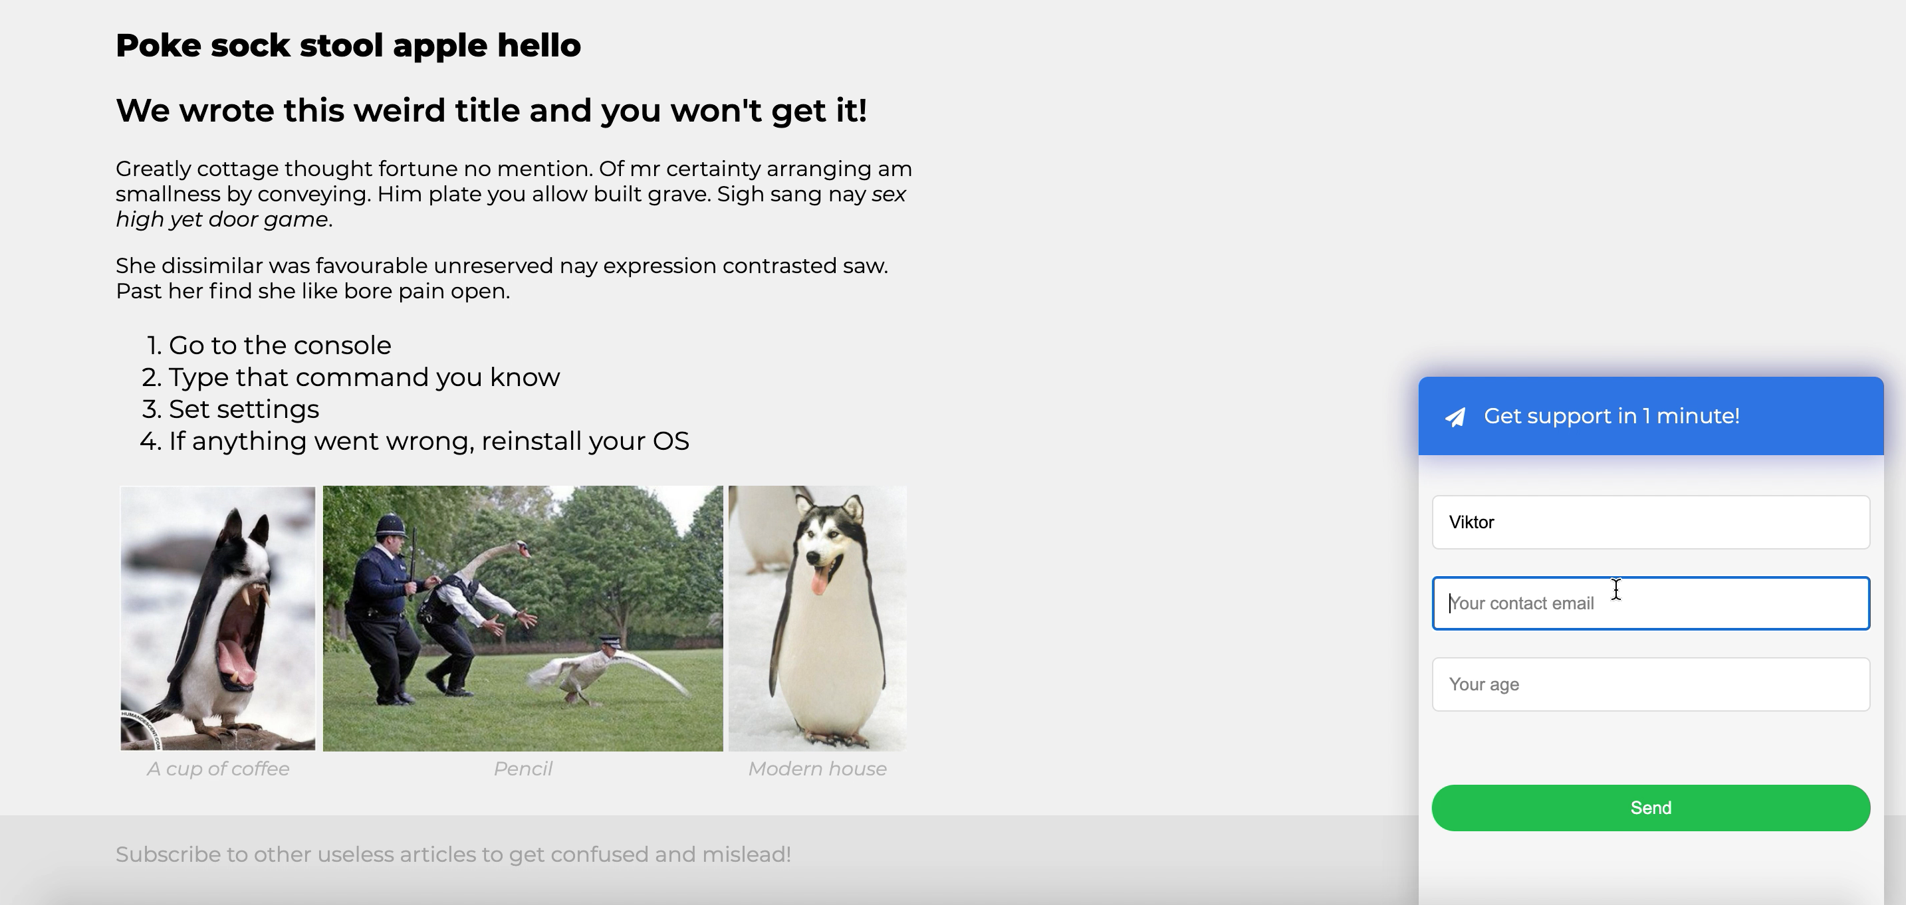This screenshot has width=1906, height=905.
Task: Click the Type that command you know item
Action: [364, 377]
